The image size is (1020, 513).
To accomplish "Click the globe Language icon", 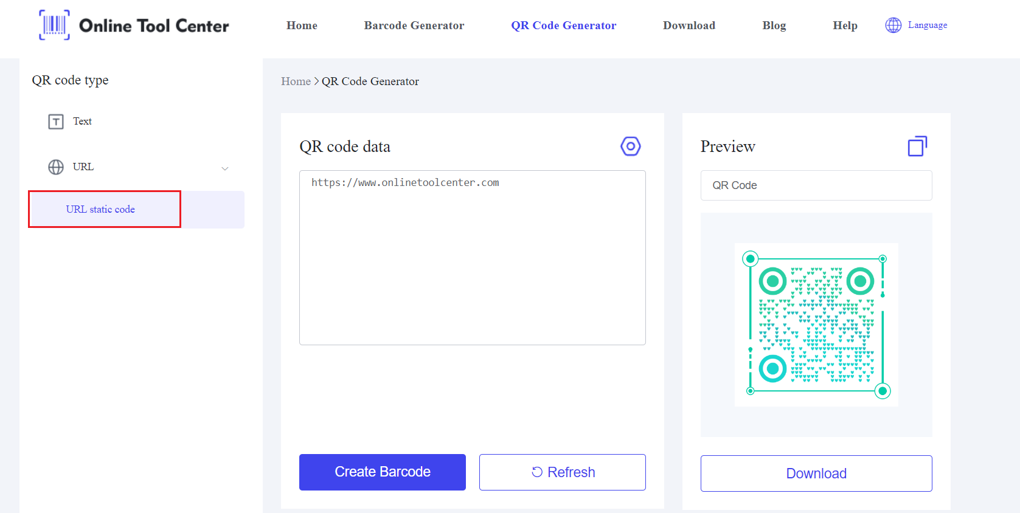I will point(893,25).
